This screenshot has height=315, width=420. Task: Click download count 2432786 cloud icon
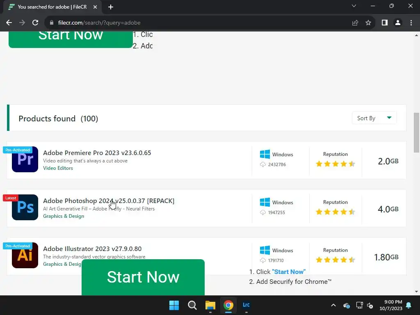click(263, 164)
